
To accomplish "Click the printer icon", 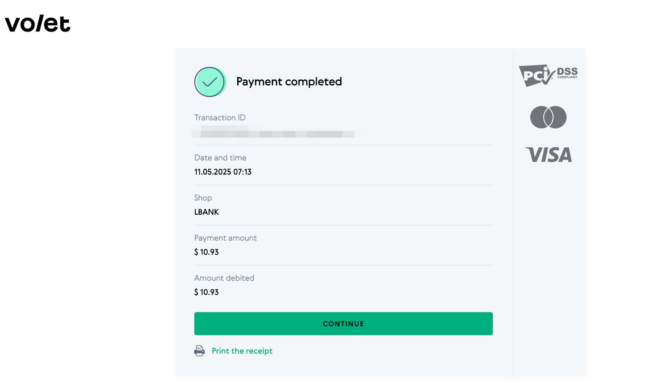I will 199,351.
